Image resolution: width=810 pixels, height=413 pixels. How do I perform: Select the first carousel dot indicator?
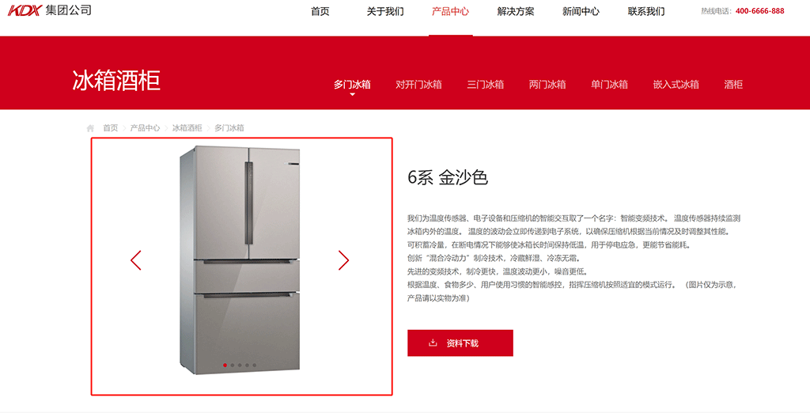(x=225, y=366)
